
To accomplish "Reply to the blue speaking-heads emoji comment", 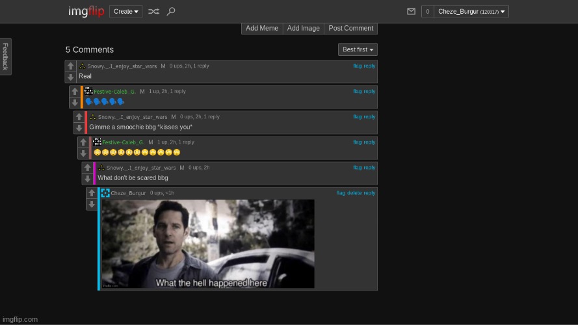I will (369, 92).
